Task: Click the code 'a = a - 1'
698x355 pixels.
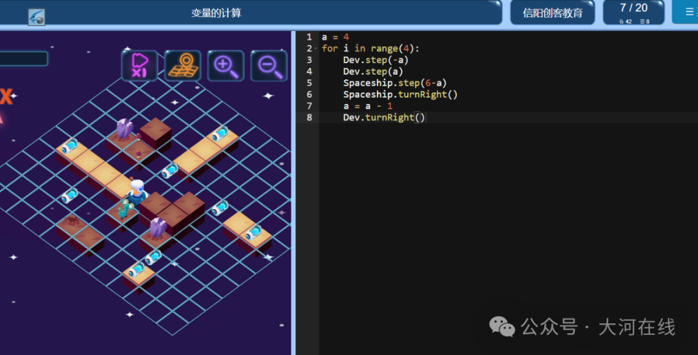Action: tap(368, 107)
